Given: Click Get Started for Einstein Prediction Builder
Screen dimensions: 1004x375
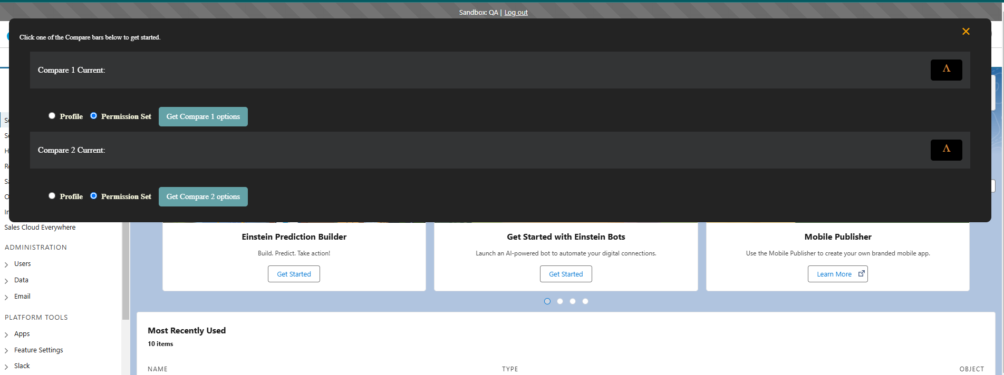Looking at the screenshot, I should (x=294, y=274).
